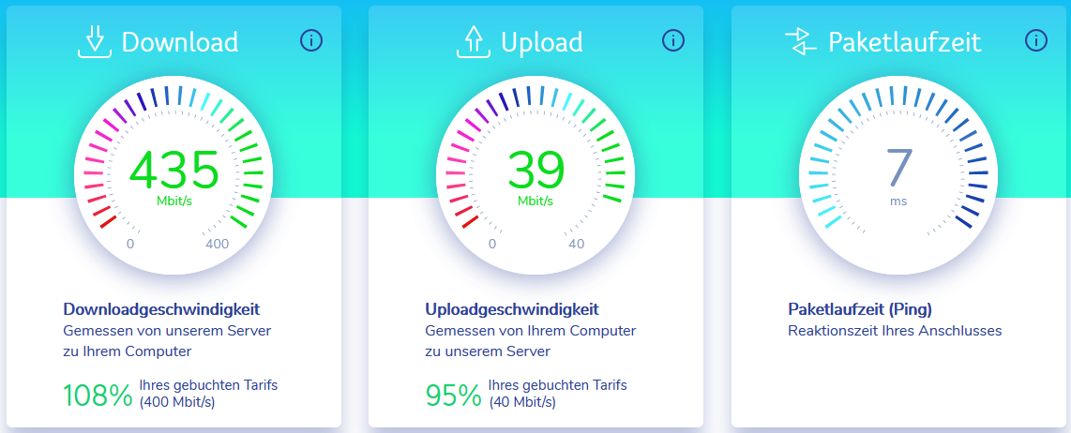Click the Paketlaufzeit two-arrows icon
Image resolution: width=1071 pixels, height=433 pixels.
pos(801,42)
